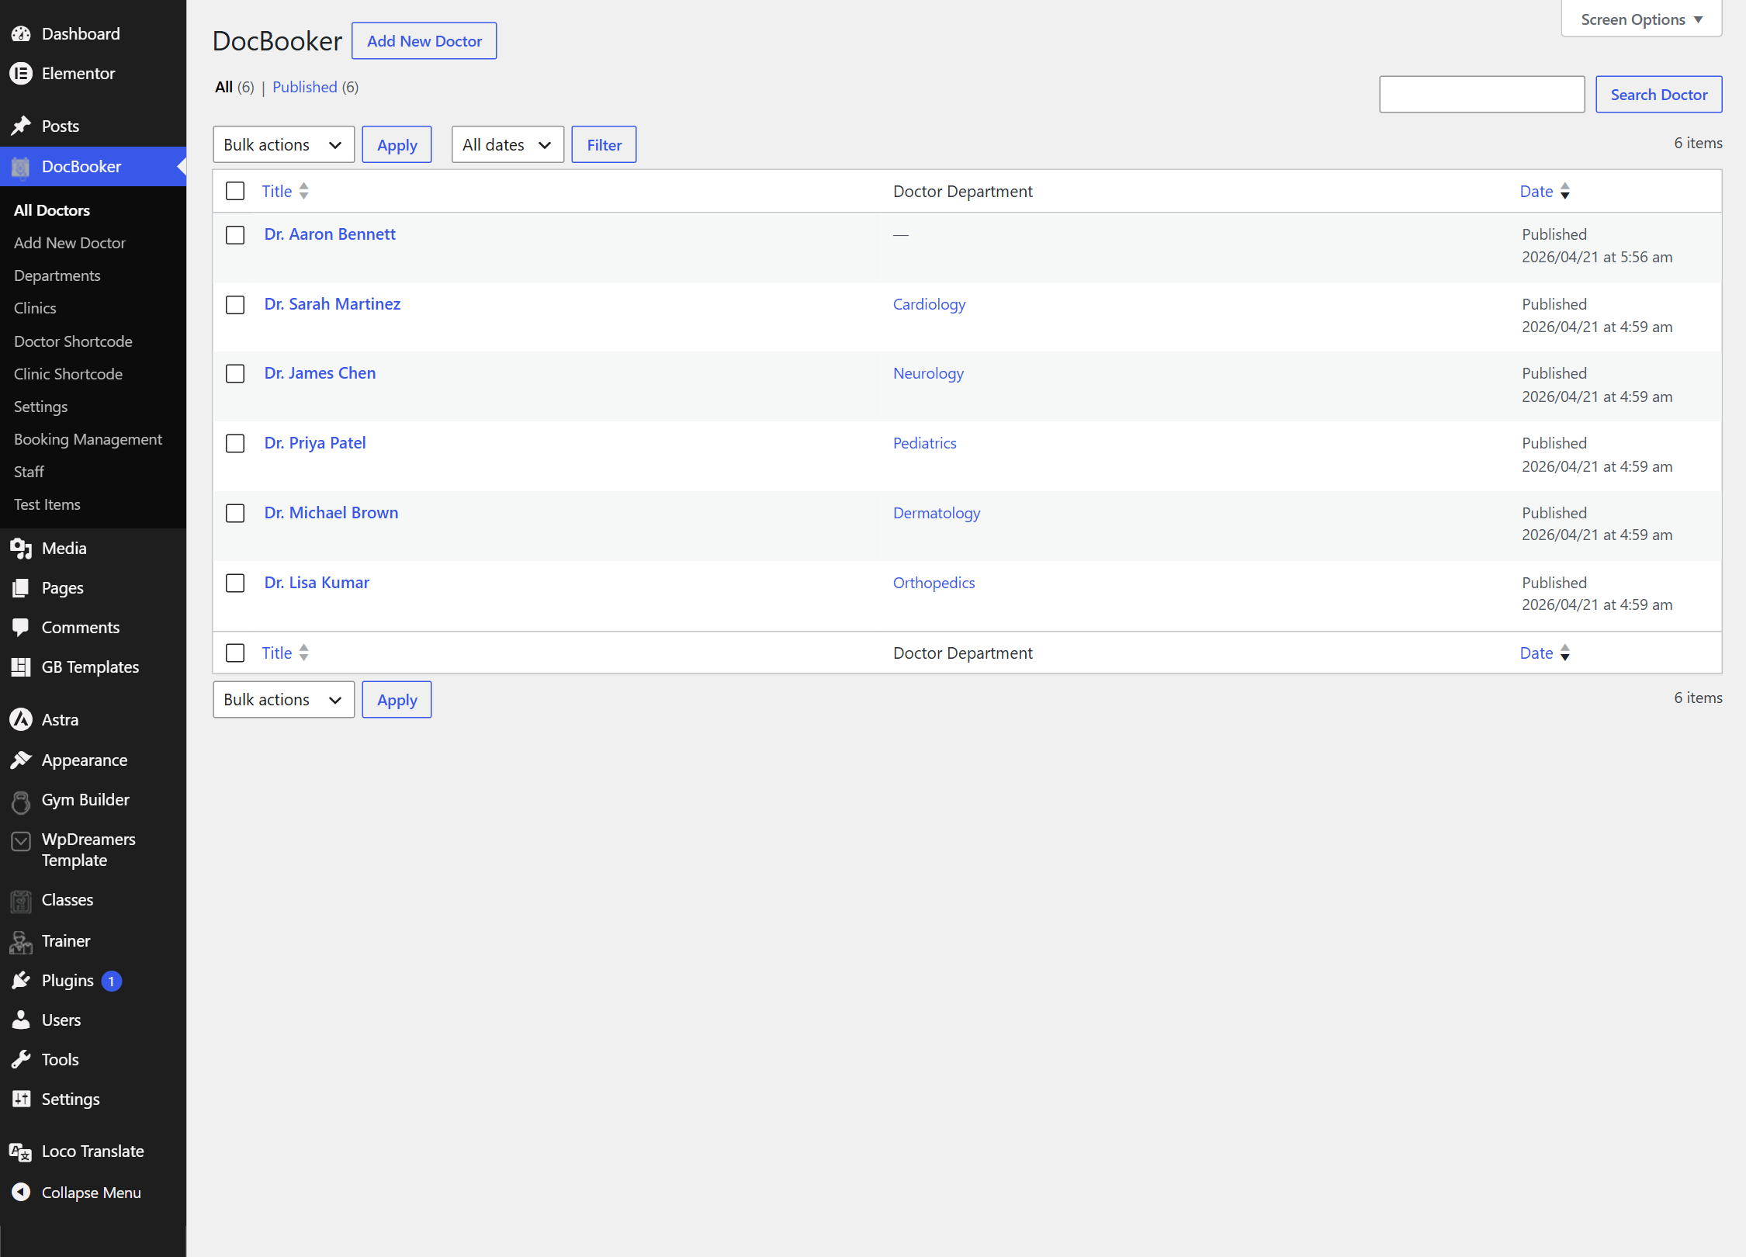
Task: Click the Plugins update count badge
Action: pyautogui.click(x=112, y=982)
